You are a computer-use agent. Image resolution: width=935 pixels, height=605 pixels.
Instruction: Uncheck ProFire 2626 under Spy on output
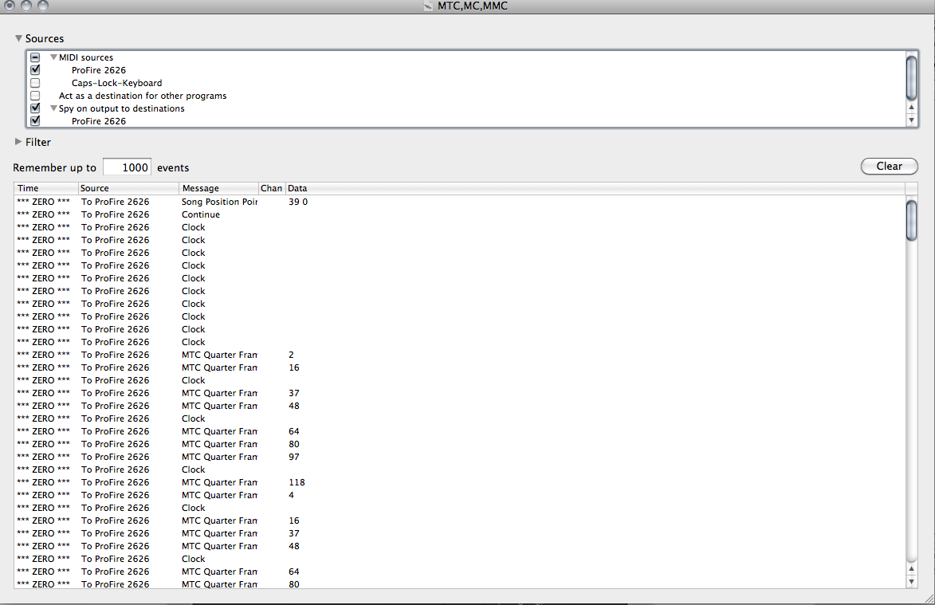coord(35,121)
